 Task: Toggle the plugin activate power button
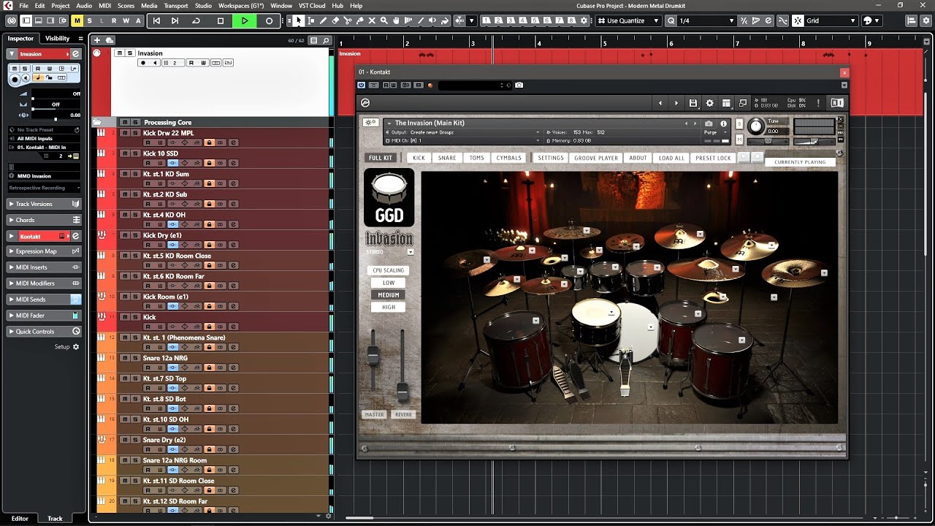(x=362, y=85)
